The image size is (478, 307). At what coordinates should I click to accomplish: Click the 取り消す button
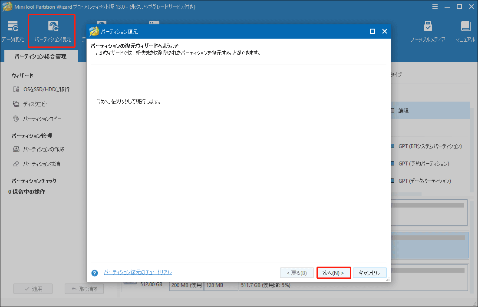(x=84, y=289)
